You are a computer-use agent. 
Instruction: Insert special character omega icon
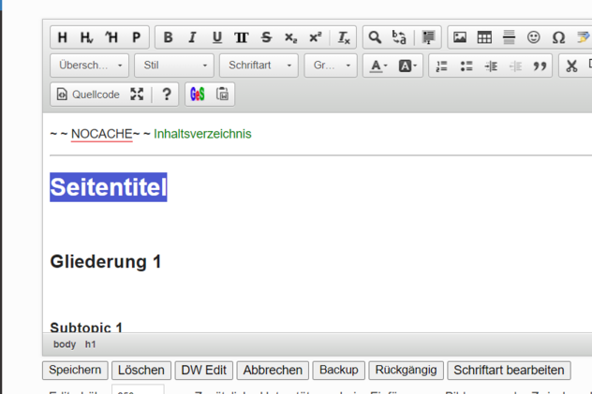[x=558, y=37]
